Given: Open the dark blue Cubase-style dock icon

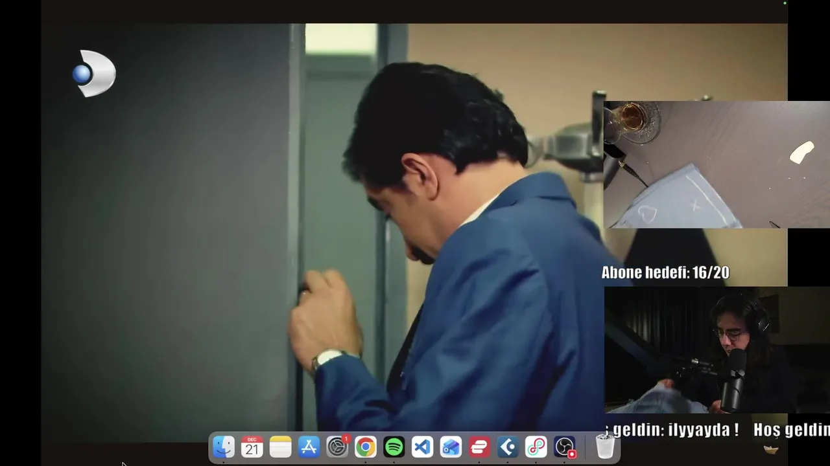Looking at the screenshot, I should 508,447.
